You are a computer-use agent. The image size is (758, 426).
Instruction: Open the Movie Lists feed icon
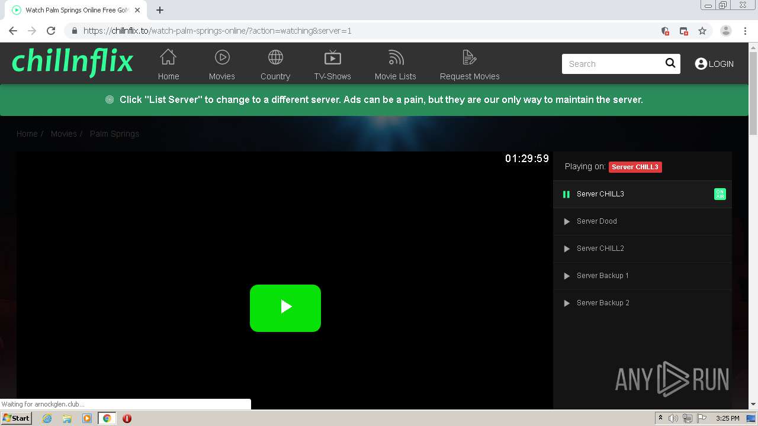(x=396, y=57)
